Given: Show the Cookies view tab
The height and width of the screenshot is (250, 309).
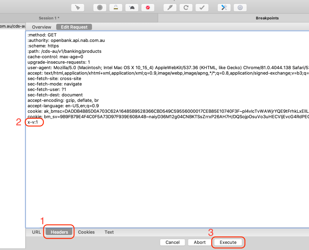Looking at the screenshot, I should [x=86, y=232].
